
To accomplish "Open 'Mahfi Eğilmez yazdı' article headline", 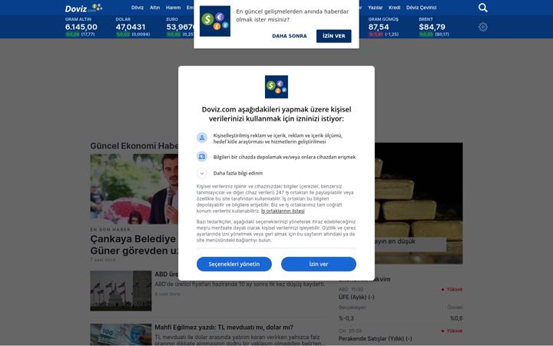I will pos(224,328).
